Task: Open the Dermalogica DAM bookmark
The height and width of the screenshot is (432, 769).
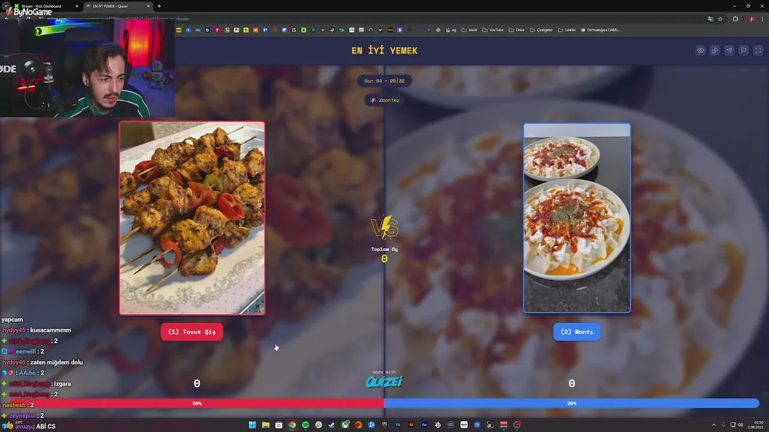Action: (600, 30)
